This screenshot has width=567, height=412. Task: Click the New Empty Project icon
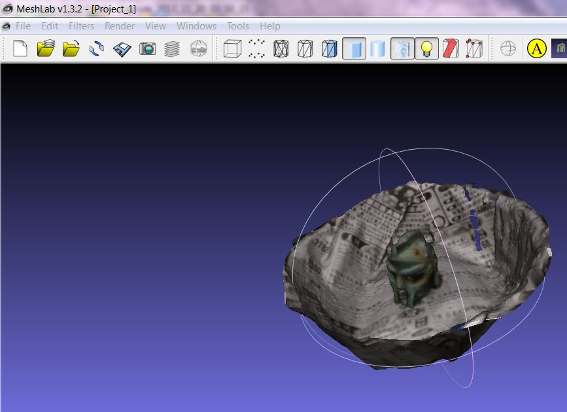(x=20, y=48)
